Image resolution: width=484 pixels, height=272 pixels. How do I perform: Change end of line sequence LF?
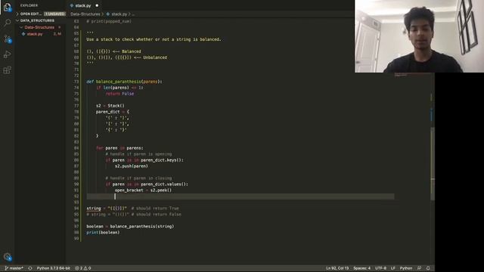tap(393, 268)
